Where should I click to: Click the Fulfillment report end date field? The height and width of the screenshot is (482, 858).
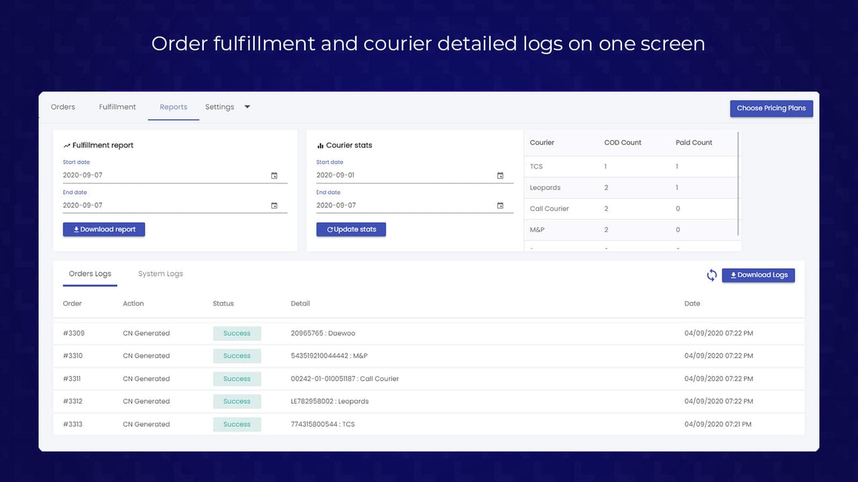point(175,206)
